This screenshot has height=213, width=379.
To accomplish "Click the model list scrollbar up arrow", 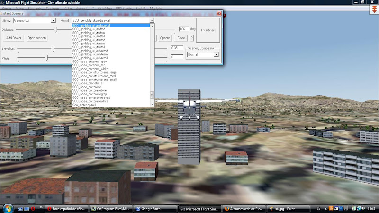I will (152, 26).
